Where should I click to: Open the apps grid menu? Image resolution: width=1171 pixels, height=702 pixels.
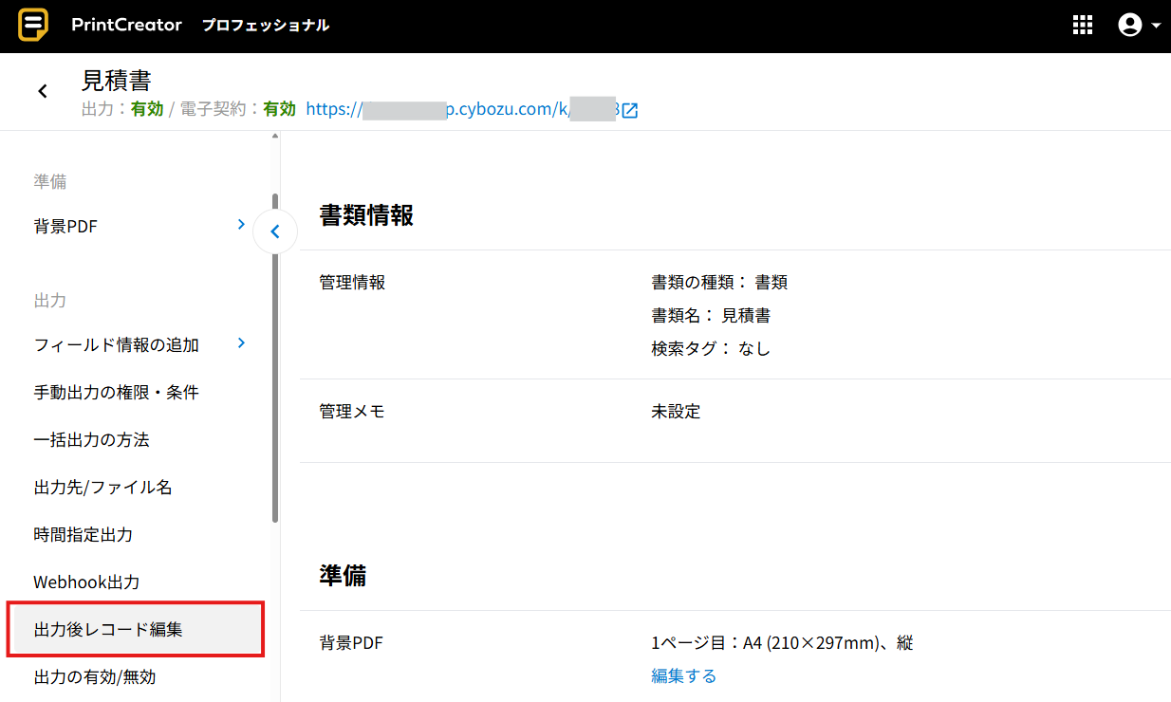(1082, 26)
